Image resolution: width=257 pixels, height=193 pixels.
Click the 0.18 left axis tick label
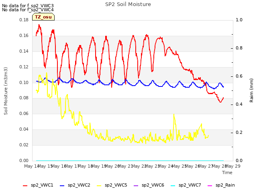pos(24,20)
